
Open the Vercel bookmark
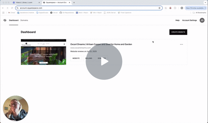54,13
